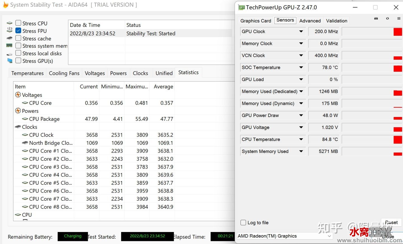The height and width of the screenshot is (244, 403).
Task: Open the SOC Temperature sensor dropdown
Action: click(301, 68)
